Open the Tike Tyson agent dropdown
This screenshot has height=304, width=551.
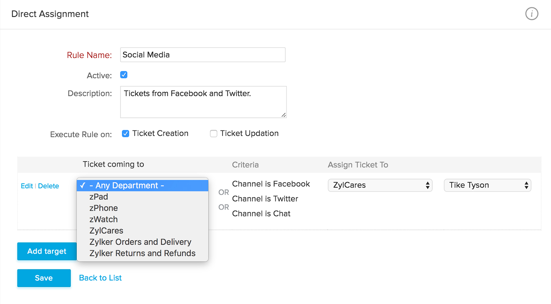pos(487,185)
